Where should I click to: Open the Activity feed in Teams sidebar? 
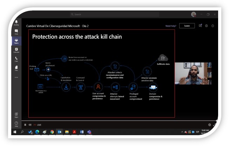(16, 23)
